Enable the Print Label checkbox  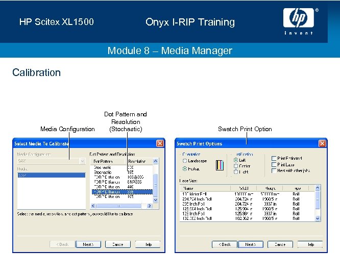tap(274, 164)
